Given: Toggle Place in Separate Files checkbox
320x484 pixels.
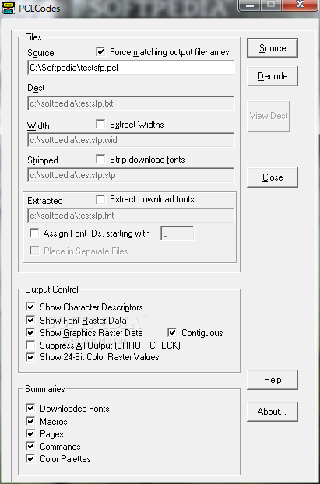Looking at the screenshot, I should [x=34, y=251].
